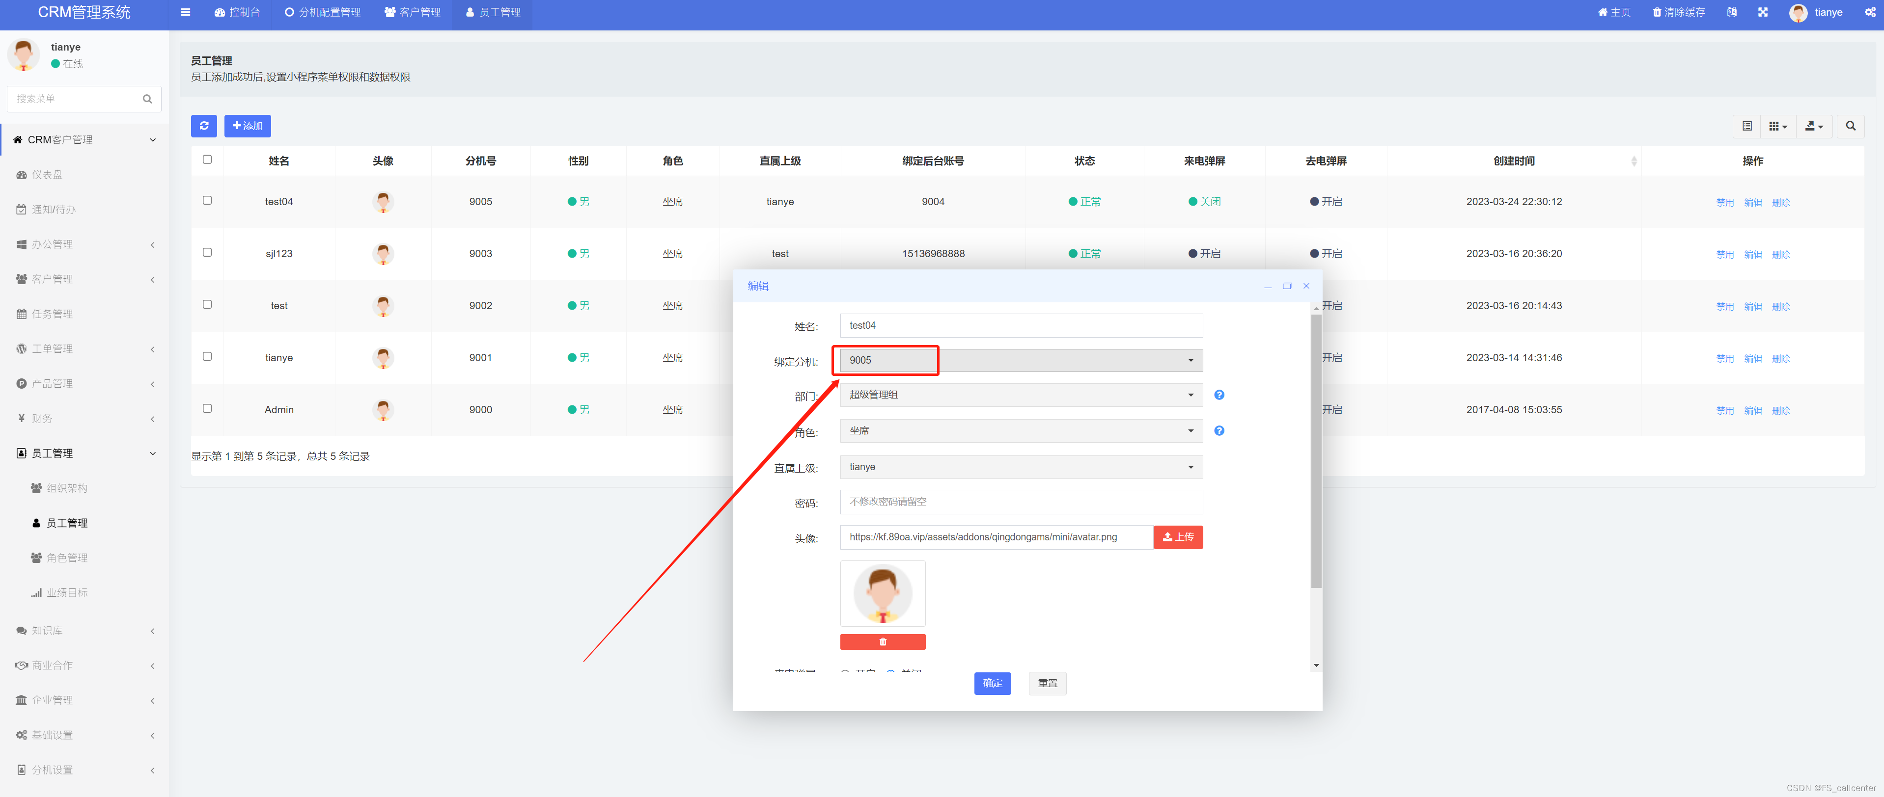Click the blue refresh icon button
Viewport: 1884px width, 797px height.
[x=204, y=126]
